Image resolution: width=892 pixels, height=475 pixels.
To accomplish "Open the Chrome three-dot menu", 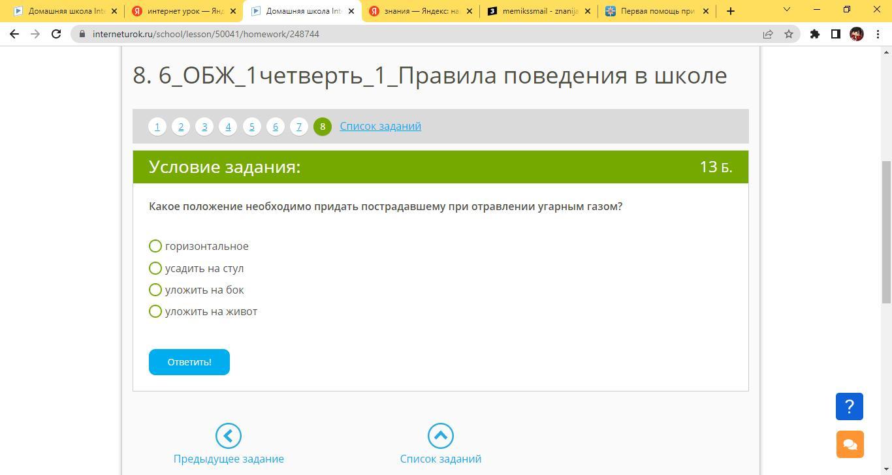I will point(877,34).
